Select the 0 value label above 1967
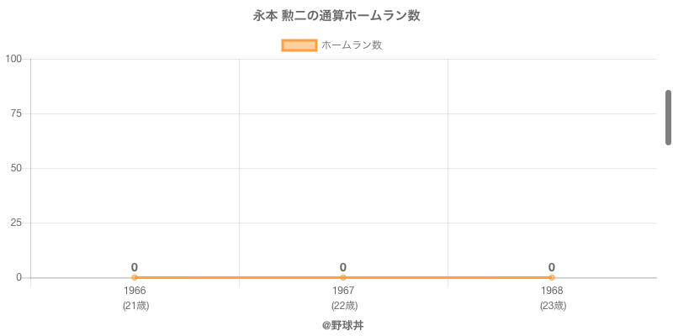Screen dimensions: 673x336 point(343,267)
